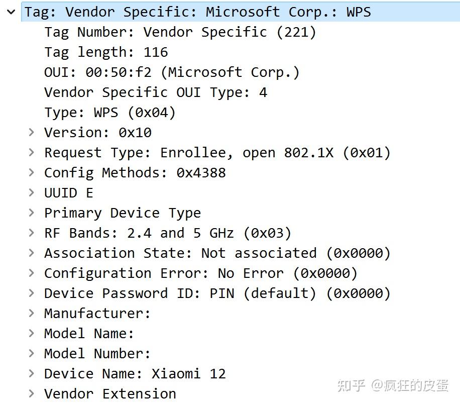Select the Tag length: 116 row

106,52
